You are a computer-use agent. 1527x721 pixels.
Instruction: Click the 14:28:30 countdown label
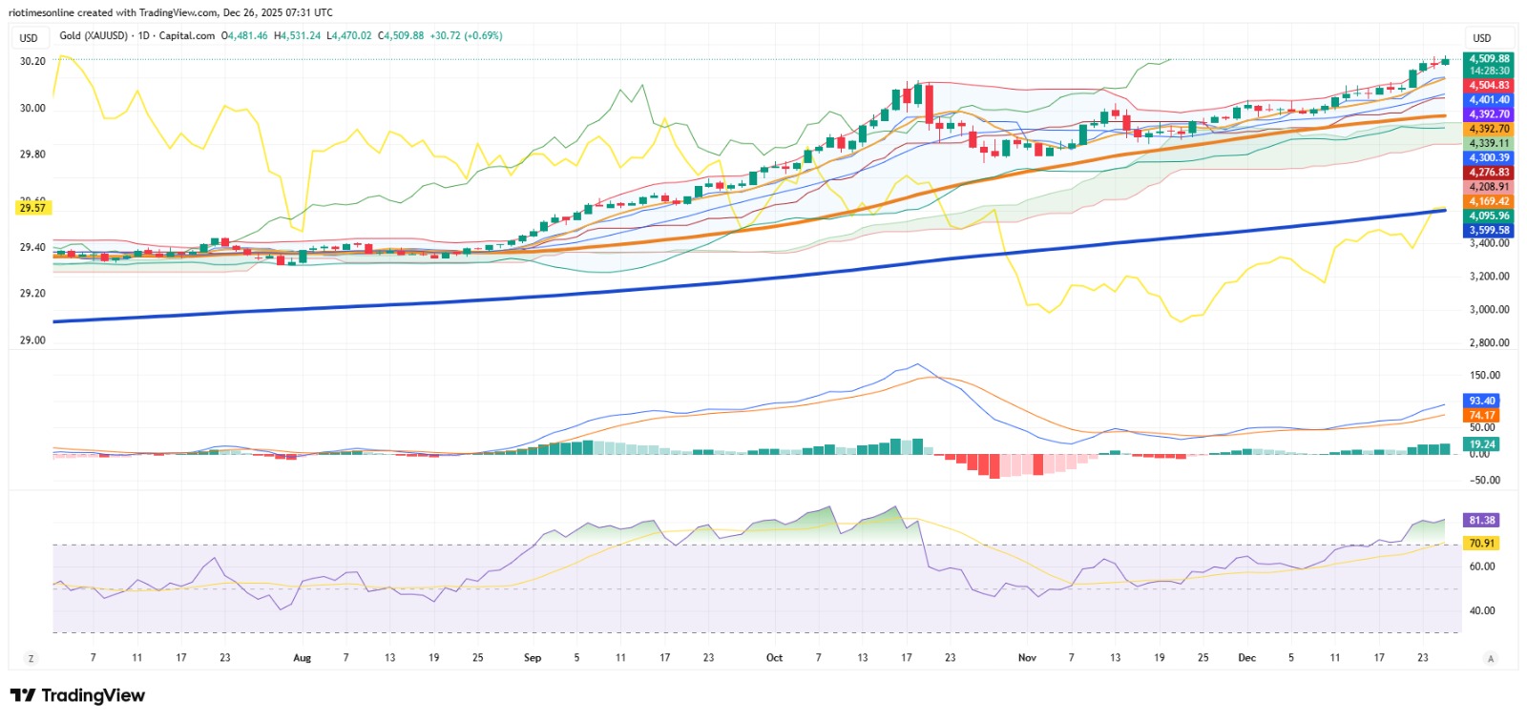(x=1489, y=71)
